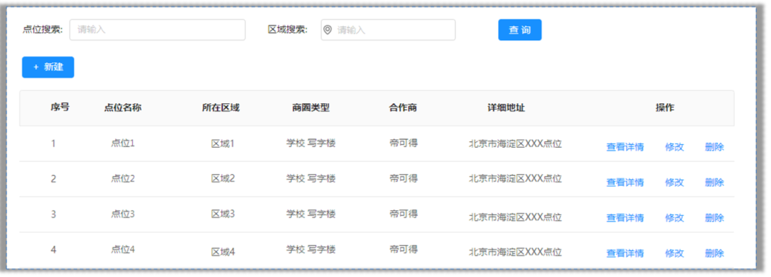Click the location pin icon in 区域搜索
Viewport: 771px width, 277px height.
[x=327, y=30]
